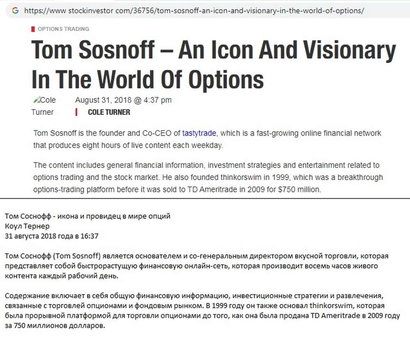Click the broken Cole Turner avatar image
This screenshot has width=410, height=345.
36,100
